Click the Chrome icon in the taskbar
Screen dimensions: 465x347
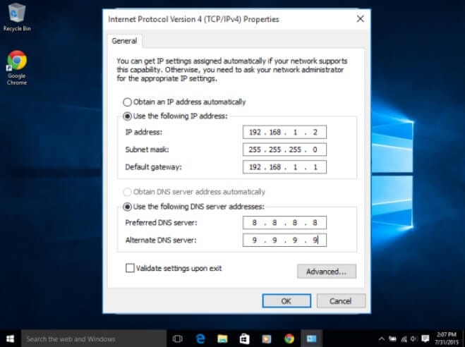point(289,339)
